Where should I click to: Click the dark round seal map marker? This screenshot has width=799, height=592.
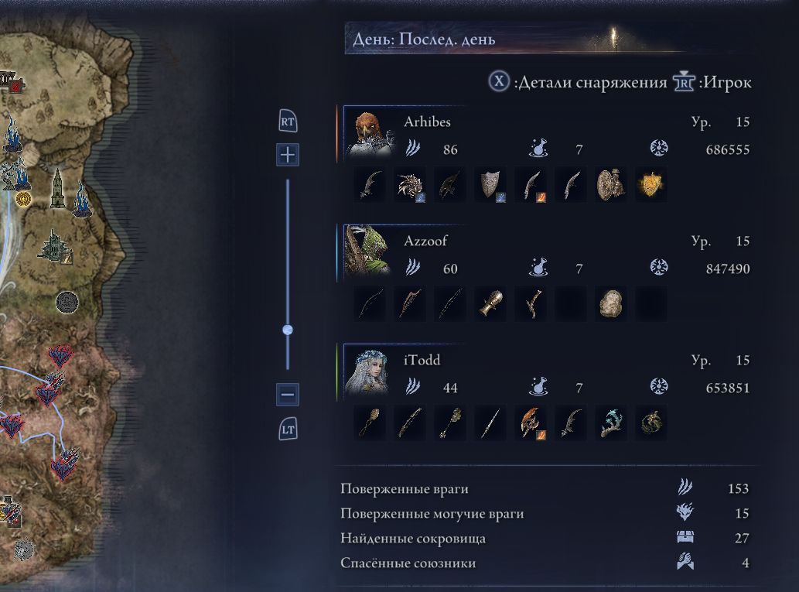[67, 303]
